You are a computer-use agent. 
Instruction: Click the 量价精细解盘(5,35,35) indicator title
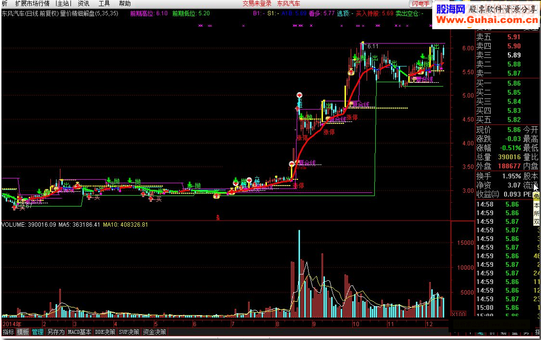tap(89, 13)
